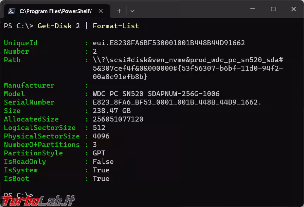Click the cursor at the bottom PS prompt

coord(38,195)
